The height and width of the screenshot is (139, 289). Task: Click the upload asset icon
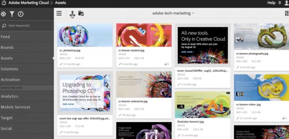72,13
